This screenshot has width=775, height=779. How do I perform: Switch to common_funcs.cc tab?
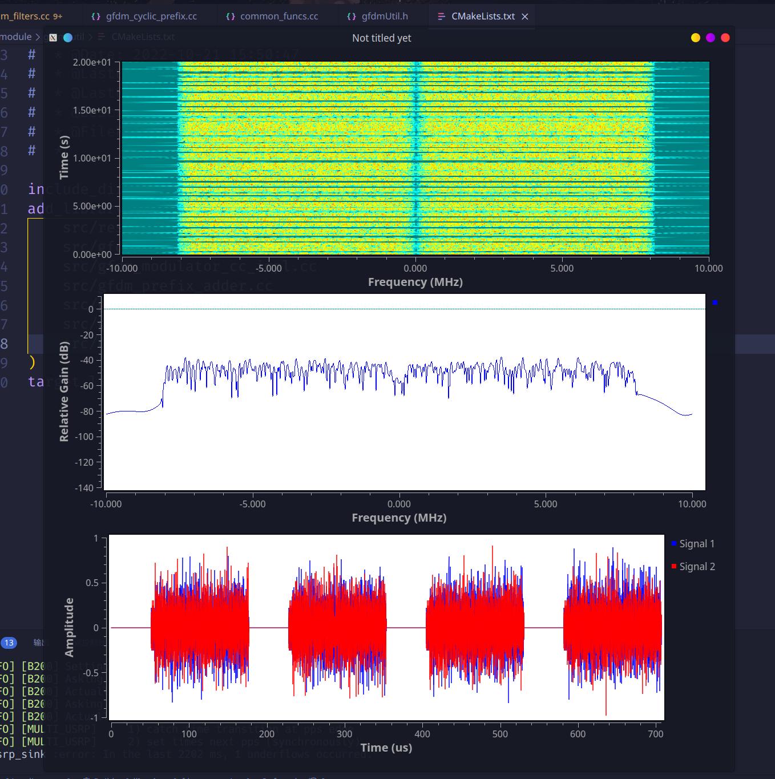point(278,17)
